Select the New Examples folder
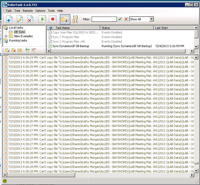Screen dimensions: 200x185 tap(24, 36)
